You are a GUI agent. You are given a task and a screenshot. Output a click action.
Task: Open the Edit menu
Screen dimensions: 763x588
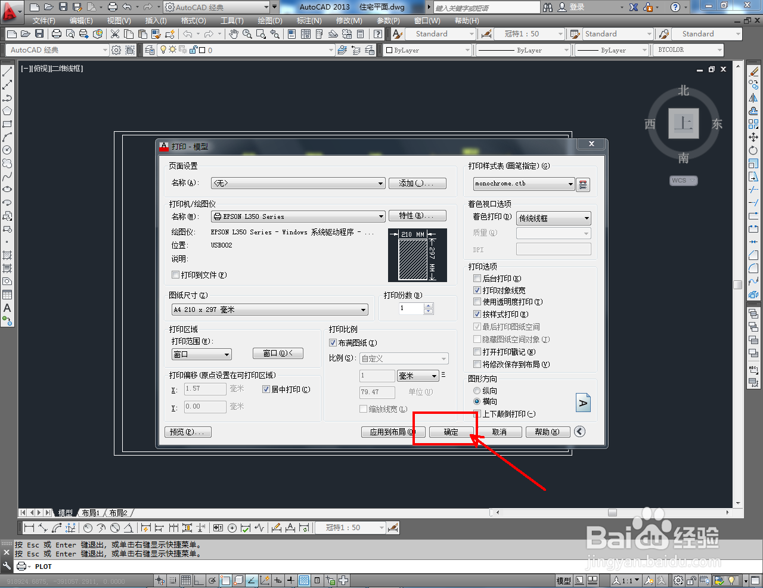[81, 21]
